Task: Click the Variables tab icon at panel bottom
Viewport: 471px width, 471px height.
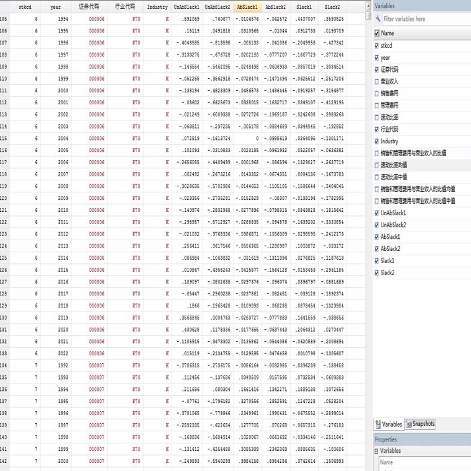Action: coord(378,424)
